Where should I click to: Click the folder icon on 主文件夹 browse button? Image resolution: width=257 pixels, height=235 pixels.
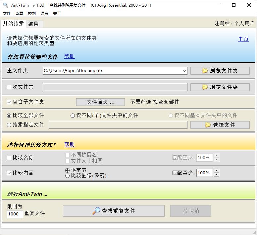tap(205, 71)
